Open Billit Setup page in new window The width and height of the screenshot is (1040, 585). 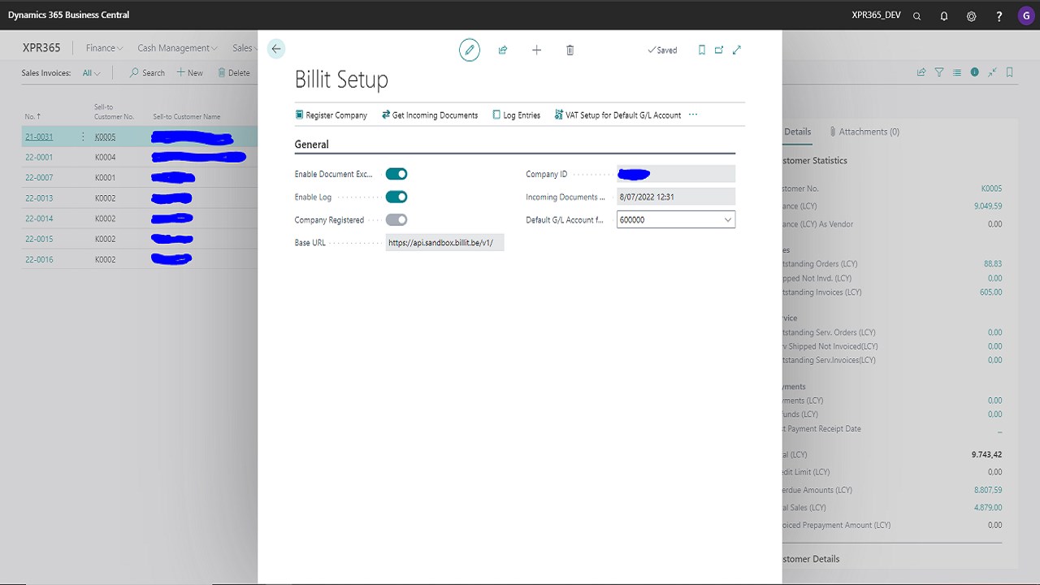tap(719, 50)
